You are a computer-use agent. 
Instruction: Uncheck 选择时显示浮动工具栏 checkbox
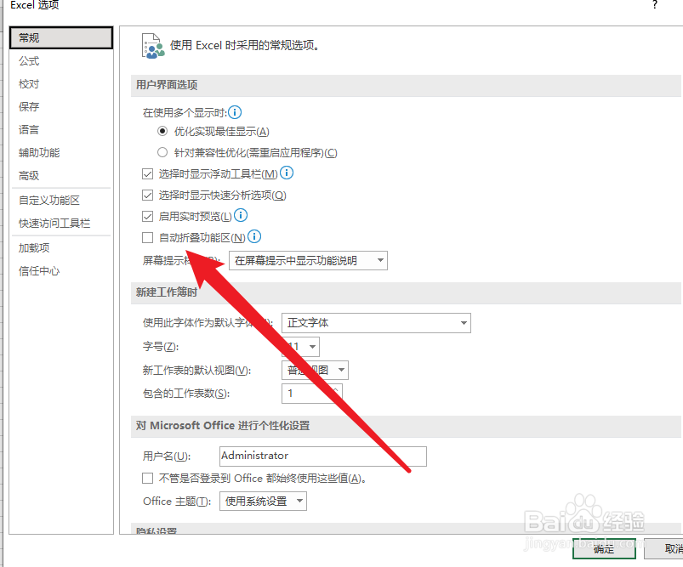click(148, 173)
